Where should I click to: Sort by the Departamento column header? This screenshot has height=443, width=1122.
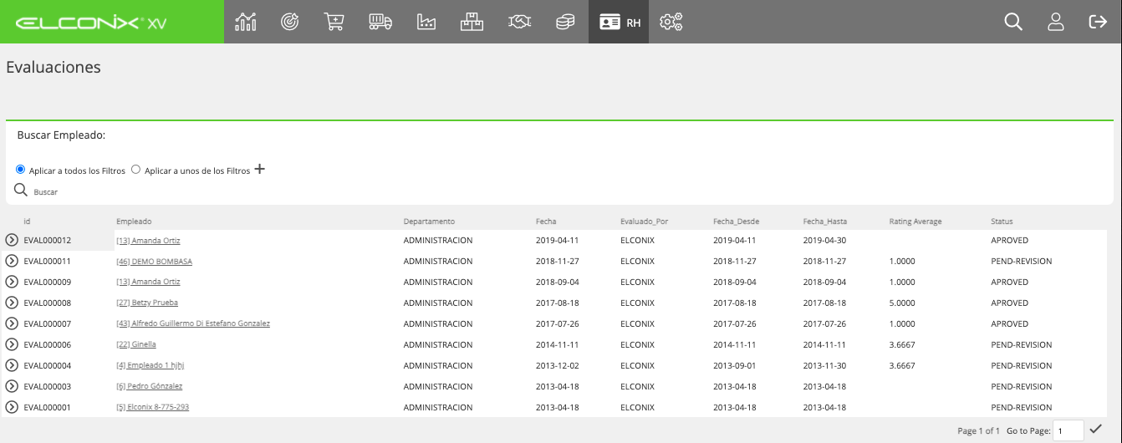point(429,221)
